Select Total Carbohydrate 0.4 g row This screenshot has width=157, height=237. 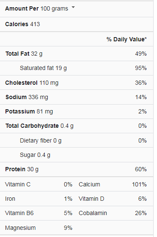[76, 126]
